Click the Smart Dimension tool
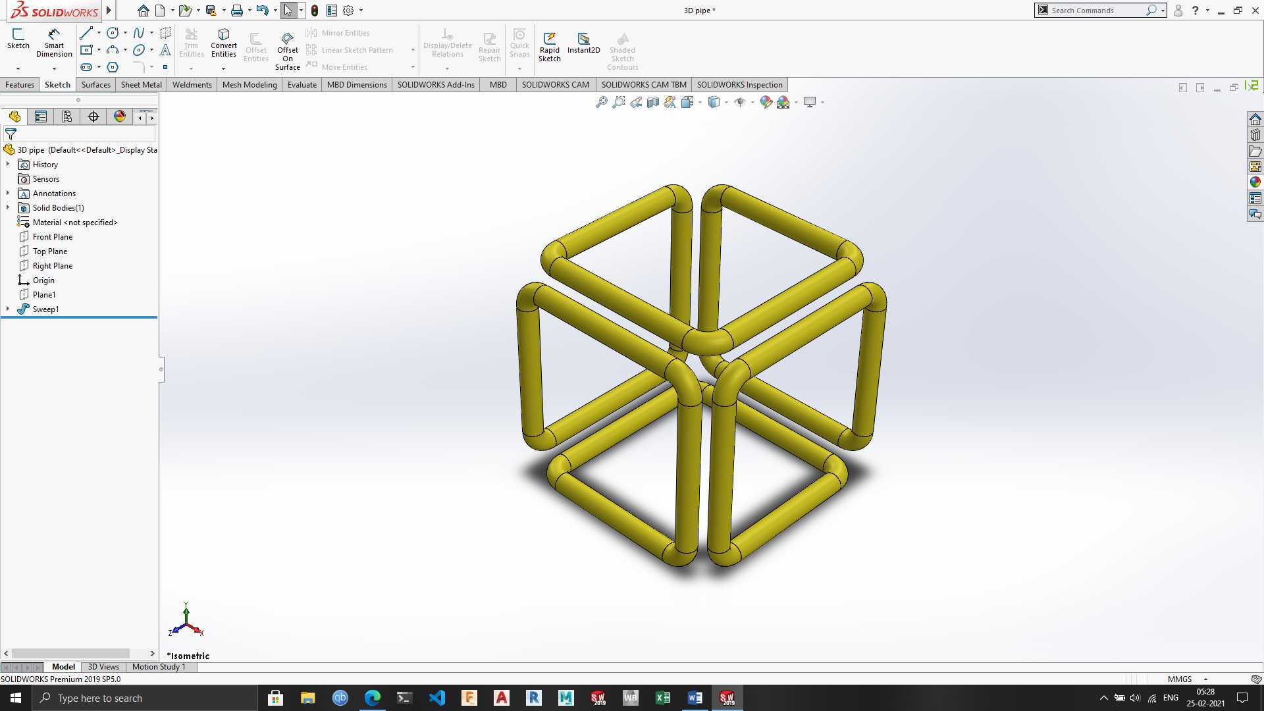 tap(54, 43)
